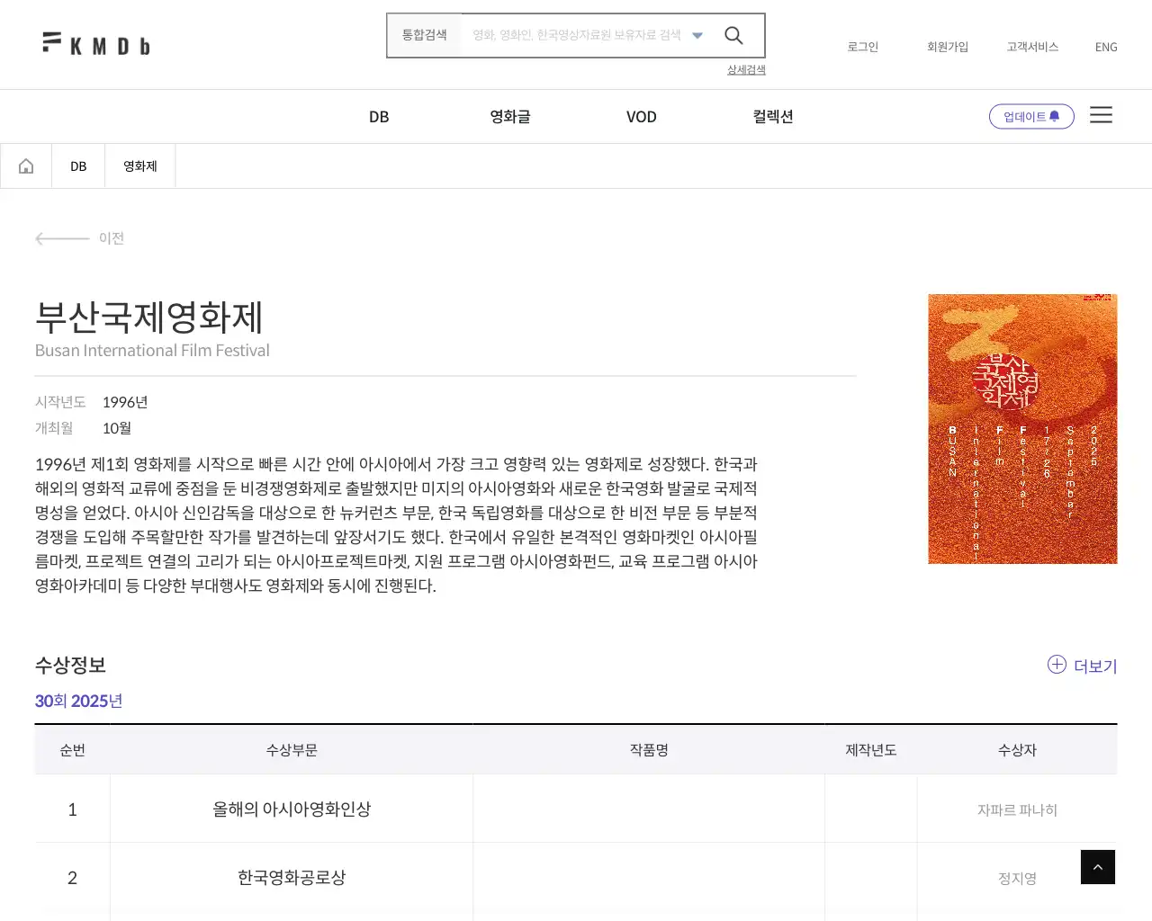Image resolution: width=1152 pixels, height=921 pixels.
Task: Click the 수상부문 column header
Action: point(292,750)
